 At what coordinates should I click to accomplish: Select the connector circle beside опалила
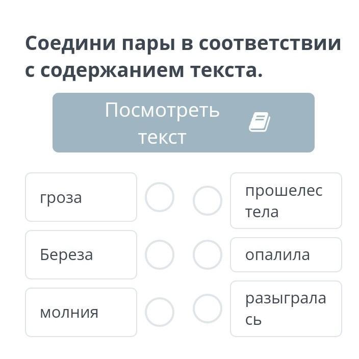pyautogui.click(x=208, y=254)
